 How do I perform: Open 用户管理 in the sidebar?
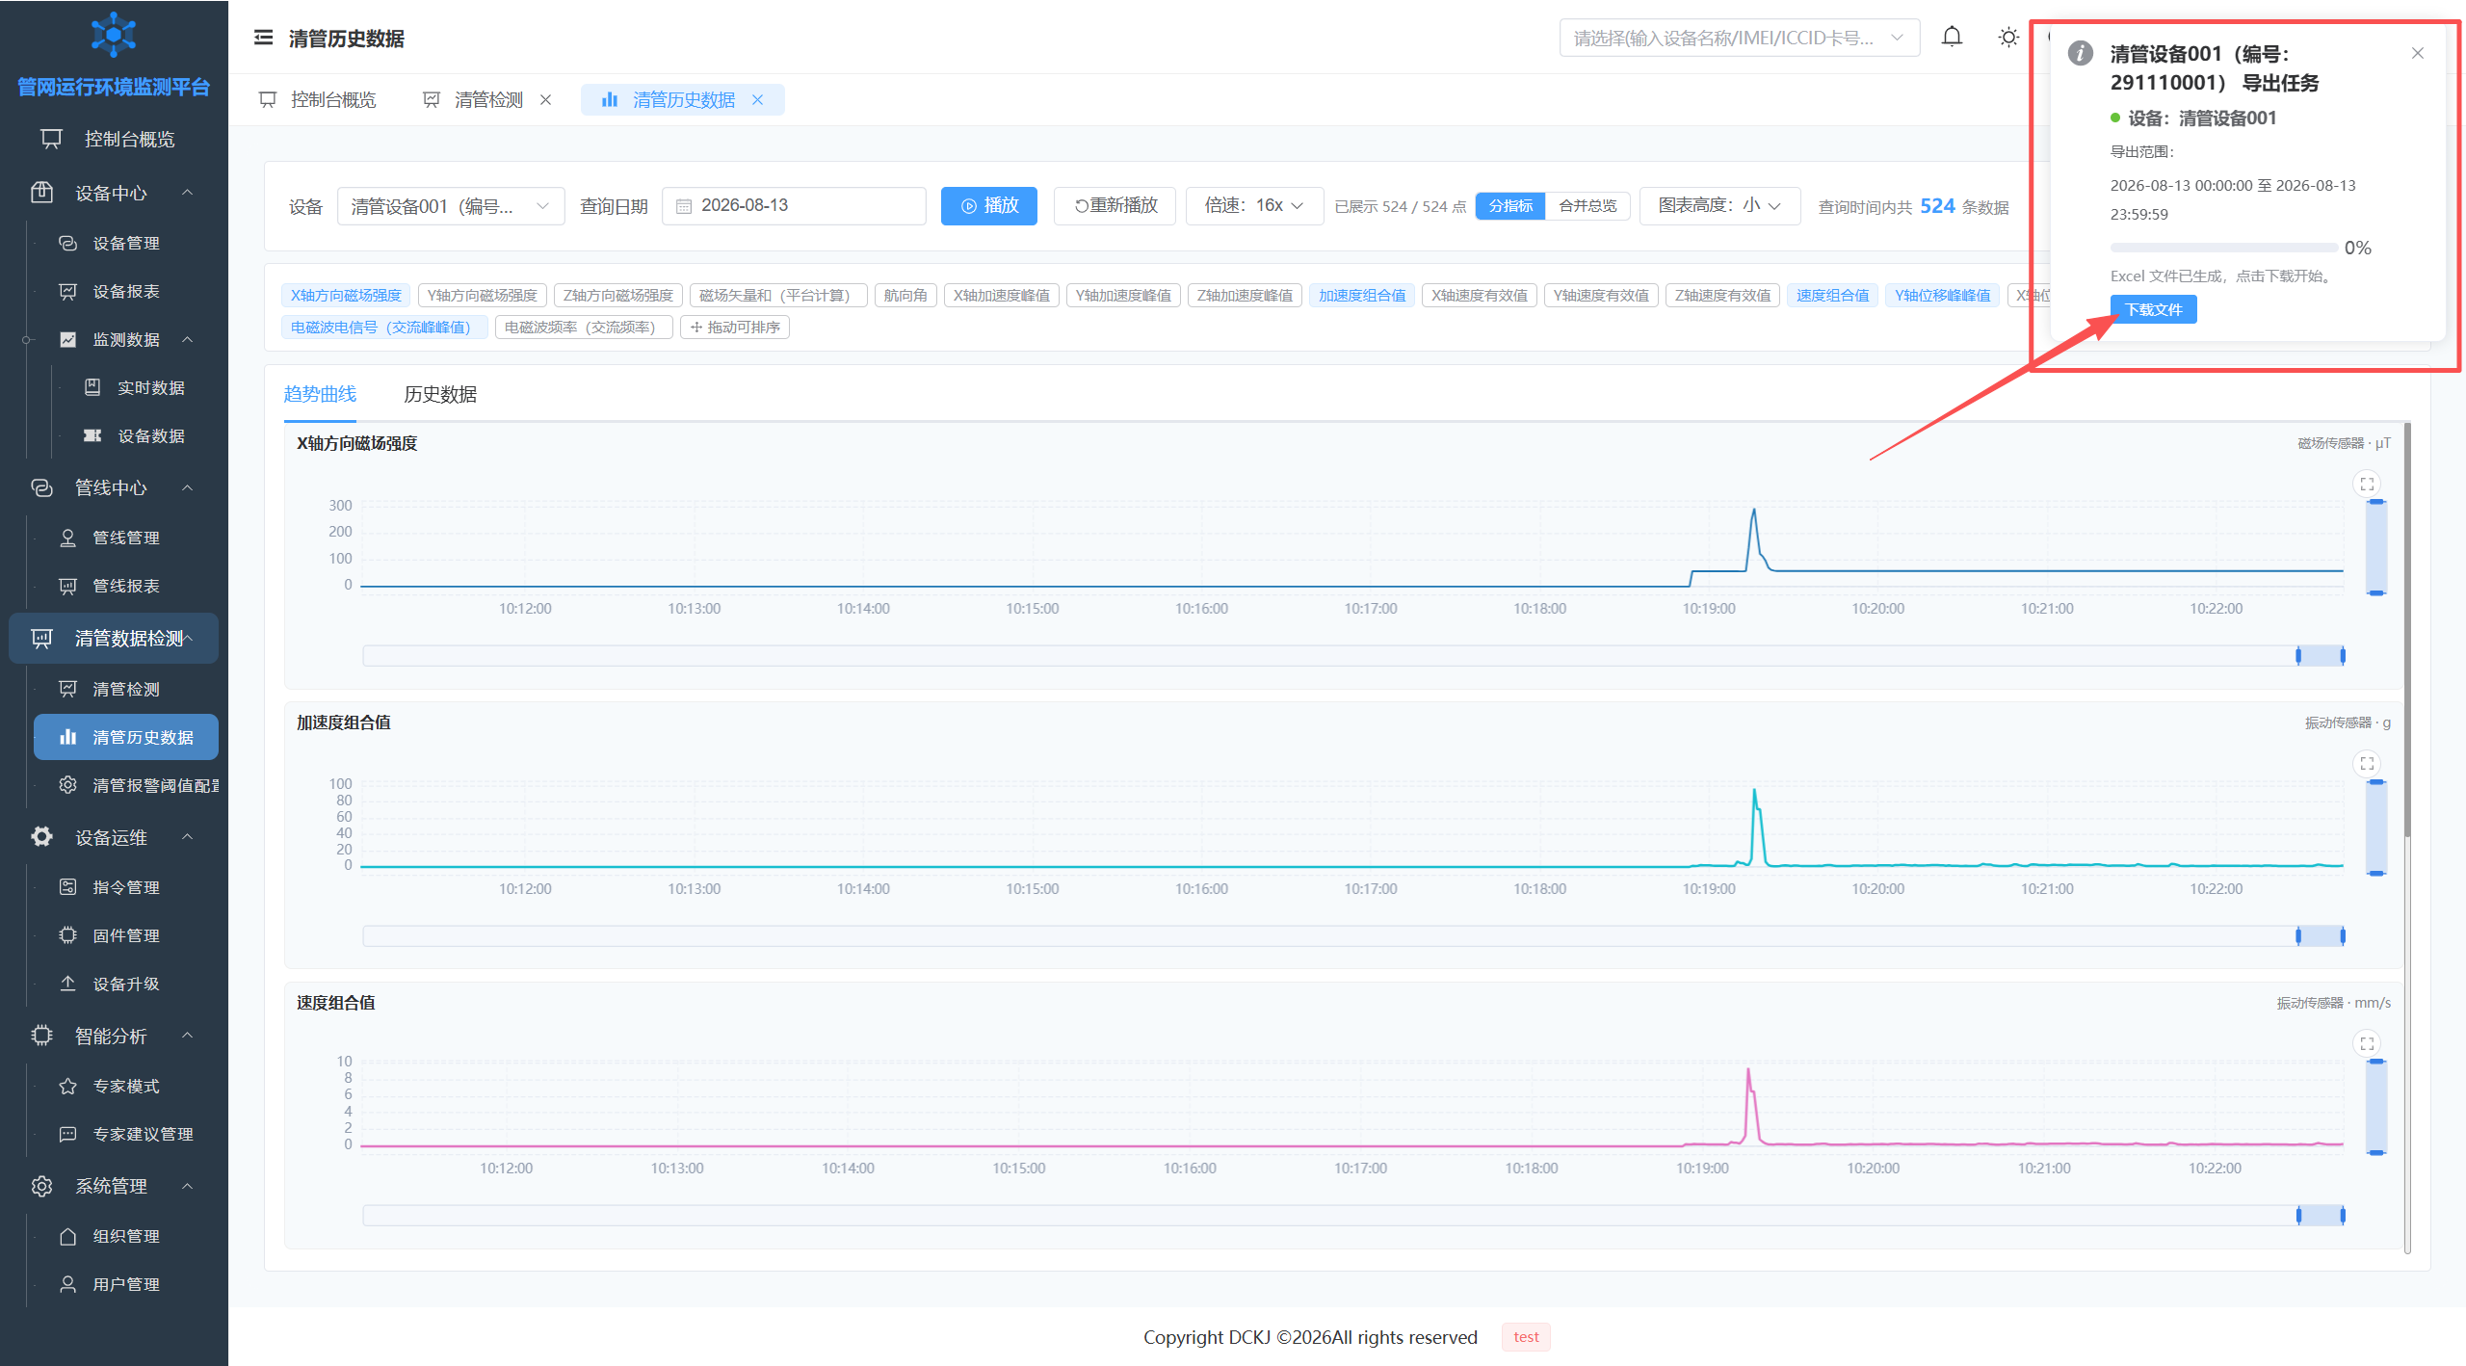tap(126, 1284)
